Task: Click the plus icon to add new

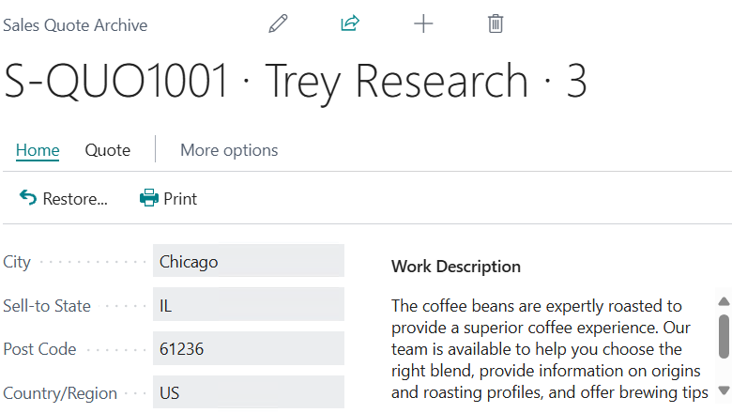Action: click(x=423, y=24)
